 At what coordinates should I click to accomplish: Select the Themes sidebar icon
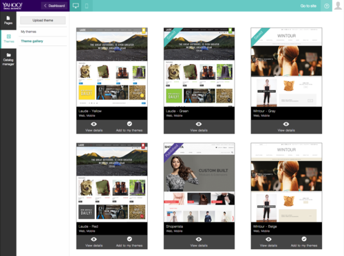click(9, 39)
